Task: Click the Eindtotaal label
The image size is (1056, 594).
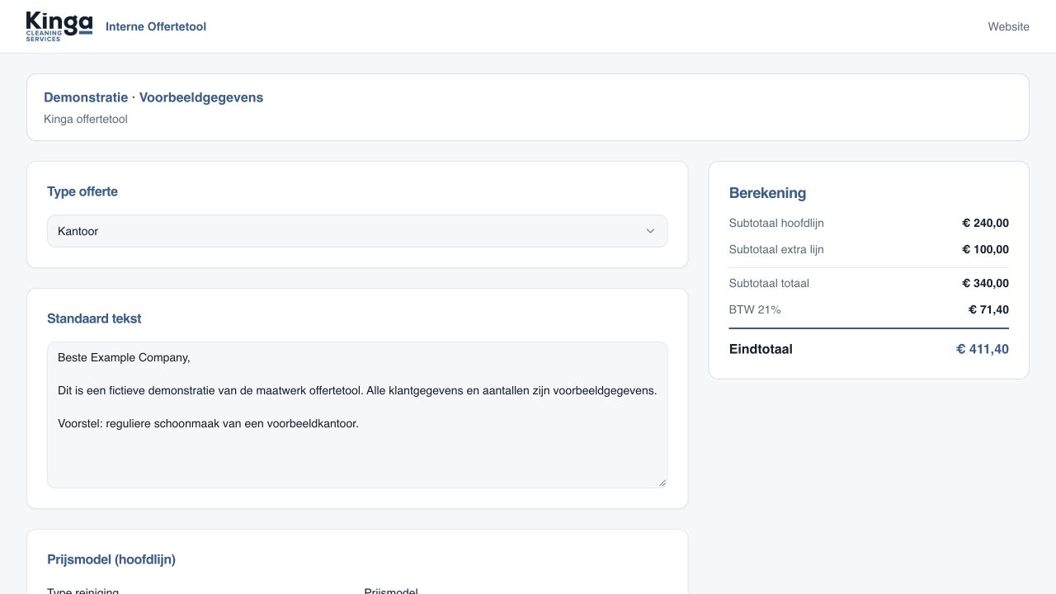Action: point(761,349)
